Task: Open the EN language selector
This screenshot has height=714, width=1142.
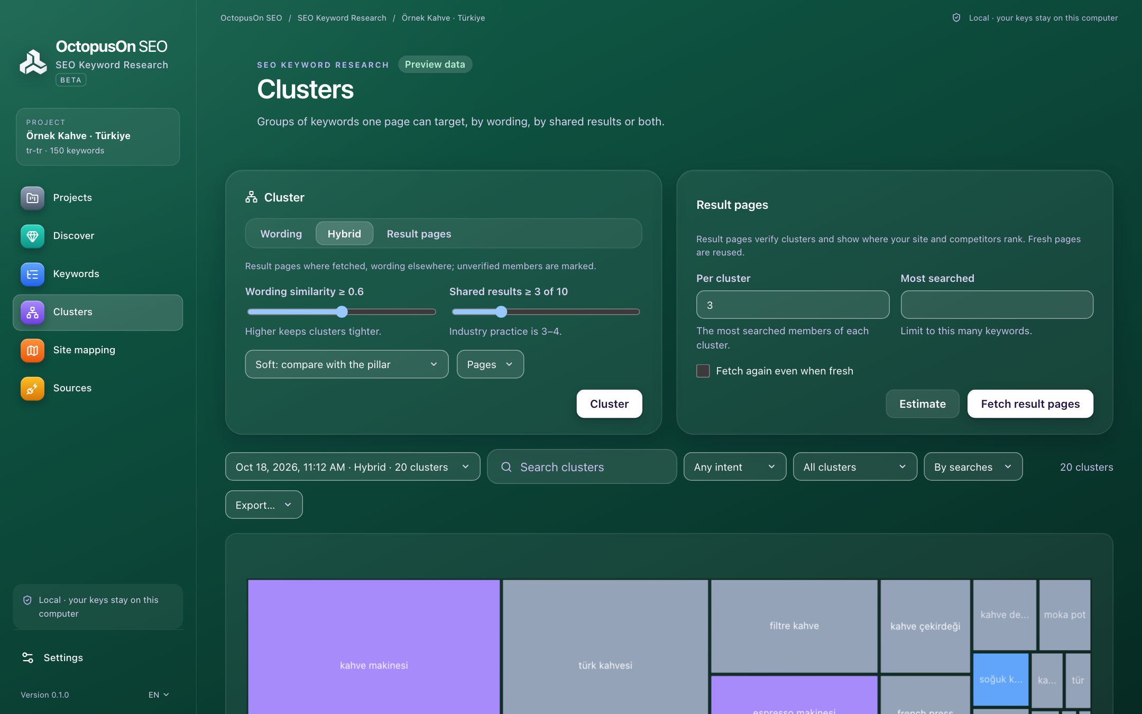Action: pyautogui.click(x=159, y=694)
